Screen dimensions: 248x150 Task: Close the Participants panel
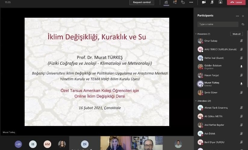tap(243, 16)
